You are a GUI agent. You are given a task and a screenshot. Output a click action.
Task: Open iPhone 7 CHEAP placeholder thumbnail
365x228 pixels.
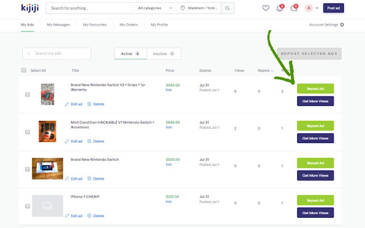(x=48, y=206)
